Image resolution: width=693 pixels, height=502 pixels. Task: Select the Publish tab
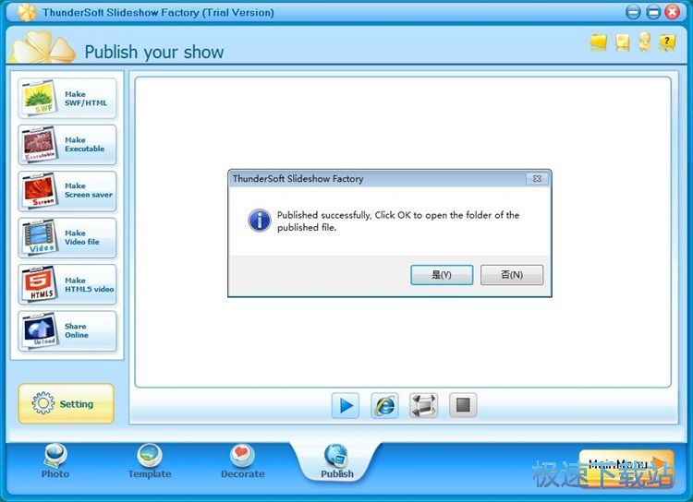[336, 461]
